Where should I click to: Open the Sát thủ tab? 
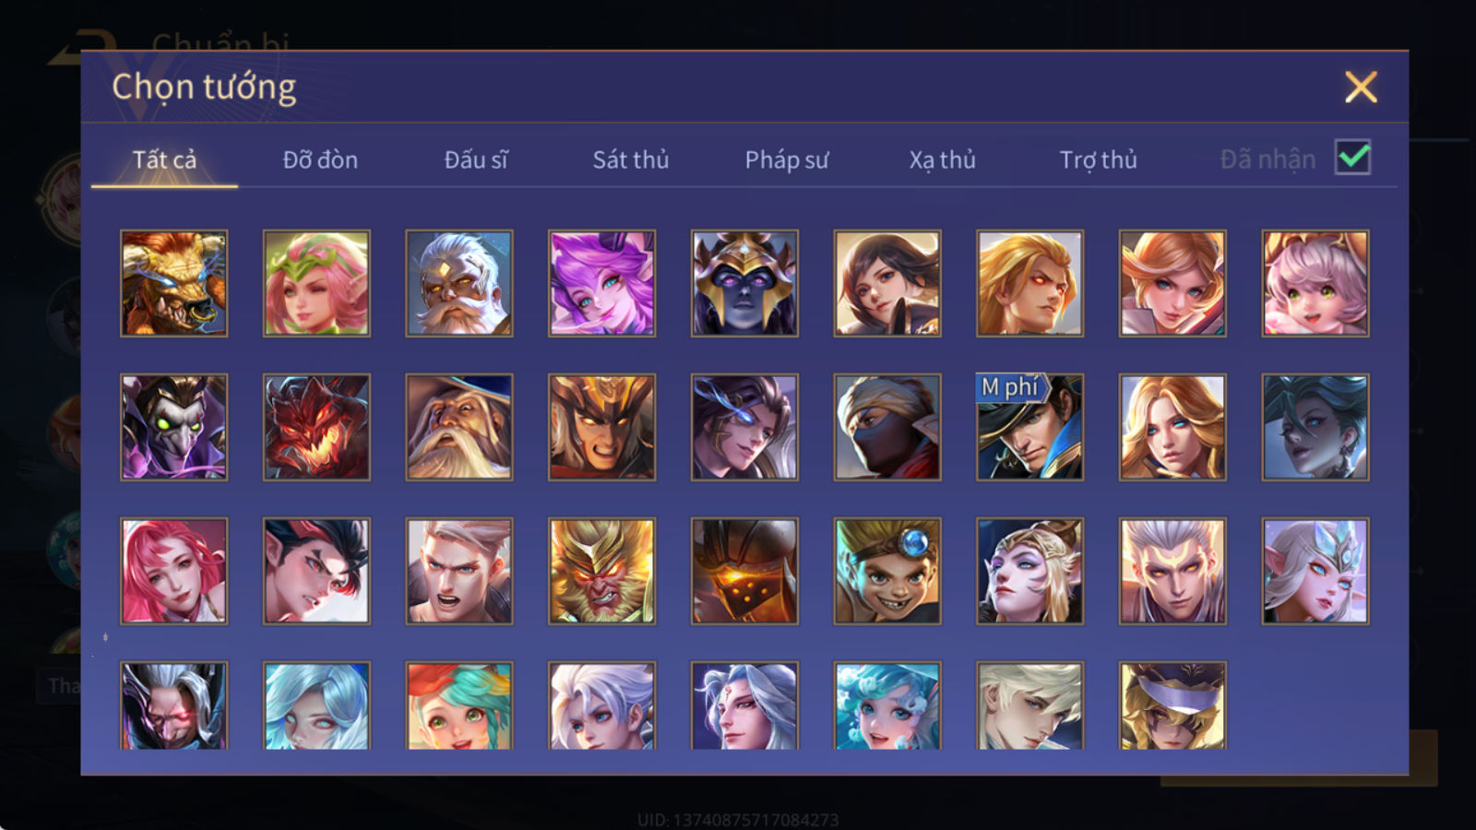coord(631,160)
